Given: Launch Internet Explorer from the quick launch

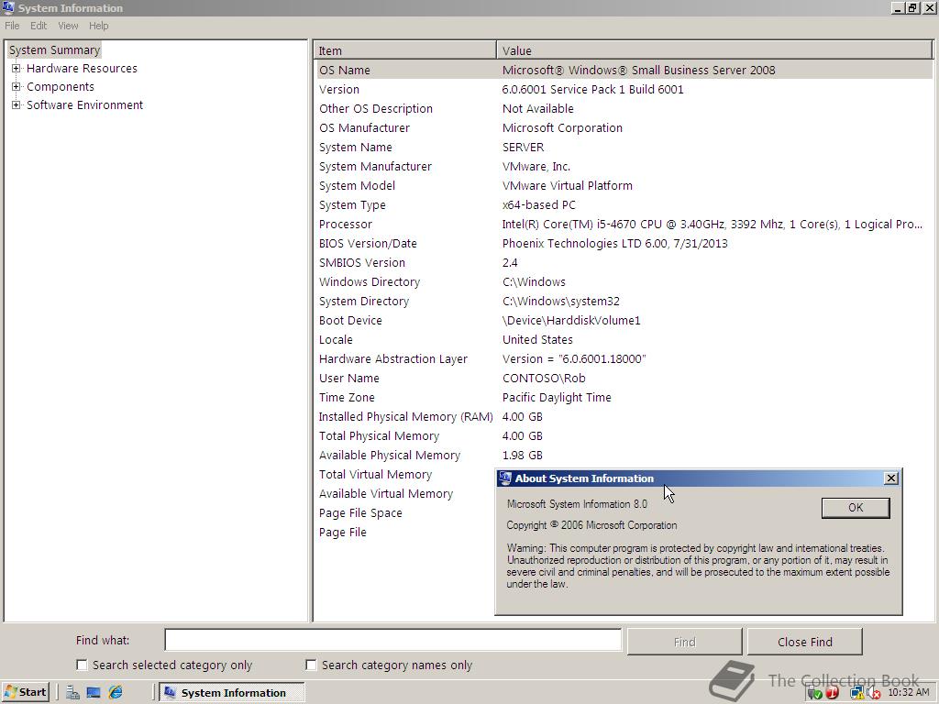Looking at the screenshot, I should 116,693.
